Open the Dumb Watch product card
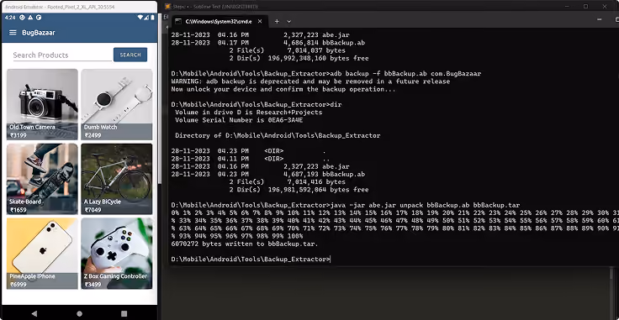 [x=116, y=104]
